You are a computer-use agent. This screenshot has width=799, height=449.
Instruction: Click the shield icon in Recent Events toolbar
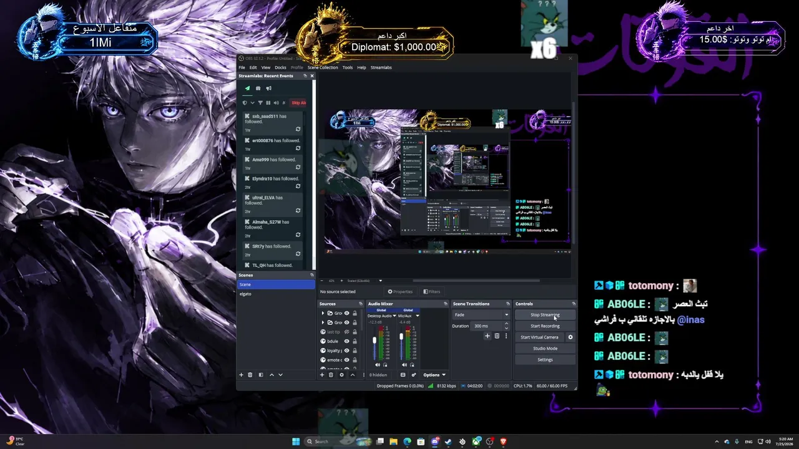coord(245,103)
